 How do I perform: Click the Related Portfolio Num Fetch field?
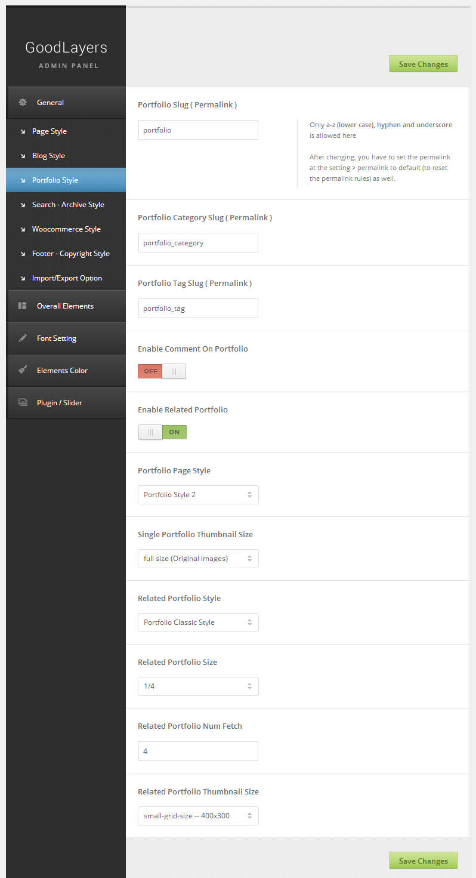coord(198,751)
